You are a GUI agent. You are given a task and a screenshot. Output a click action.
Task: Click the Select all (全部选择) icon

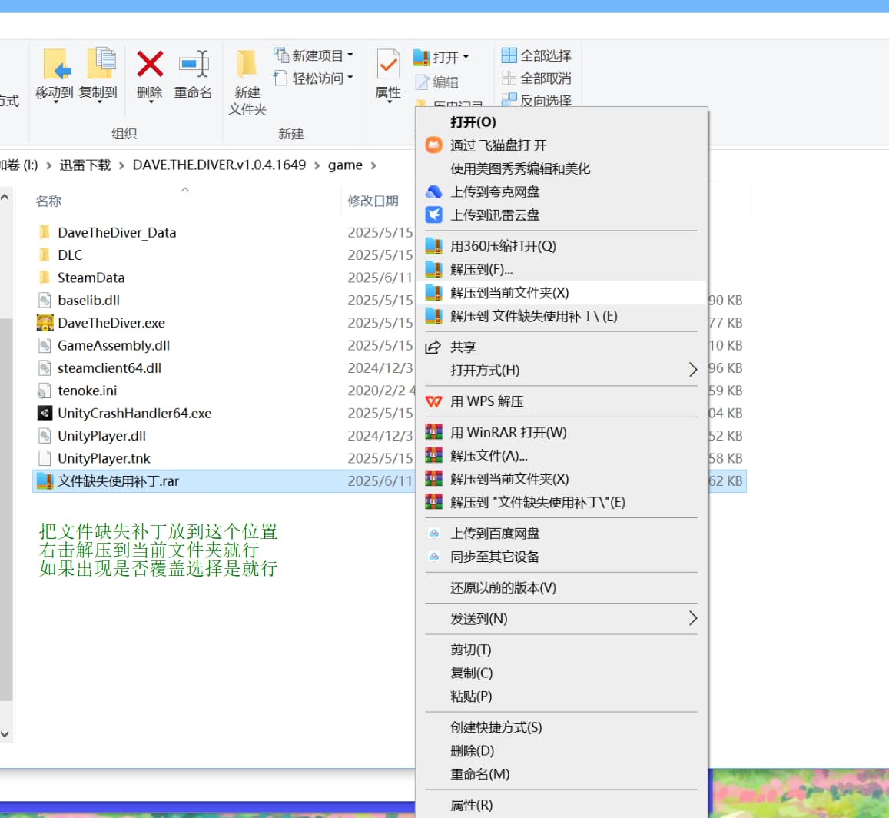pyautogui.click(x=509, y=55)
